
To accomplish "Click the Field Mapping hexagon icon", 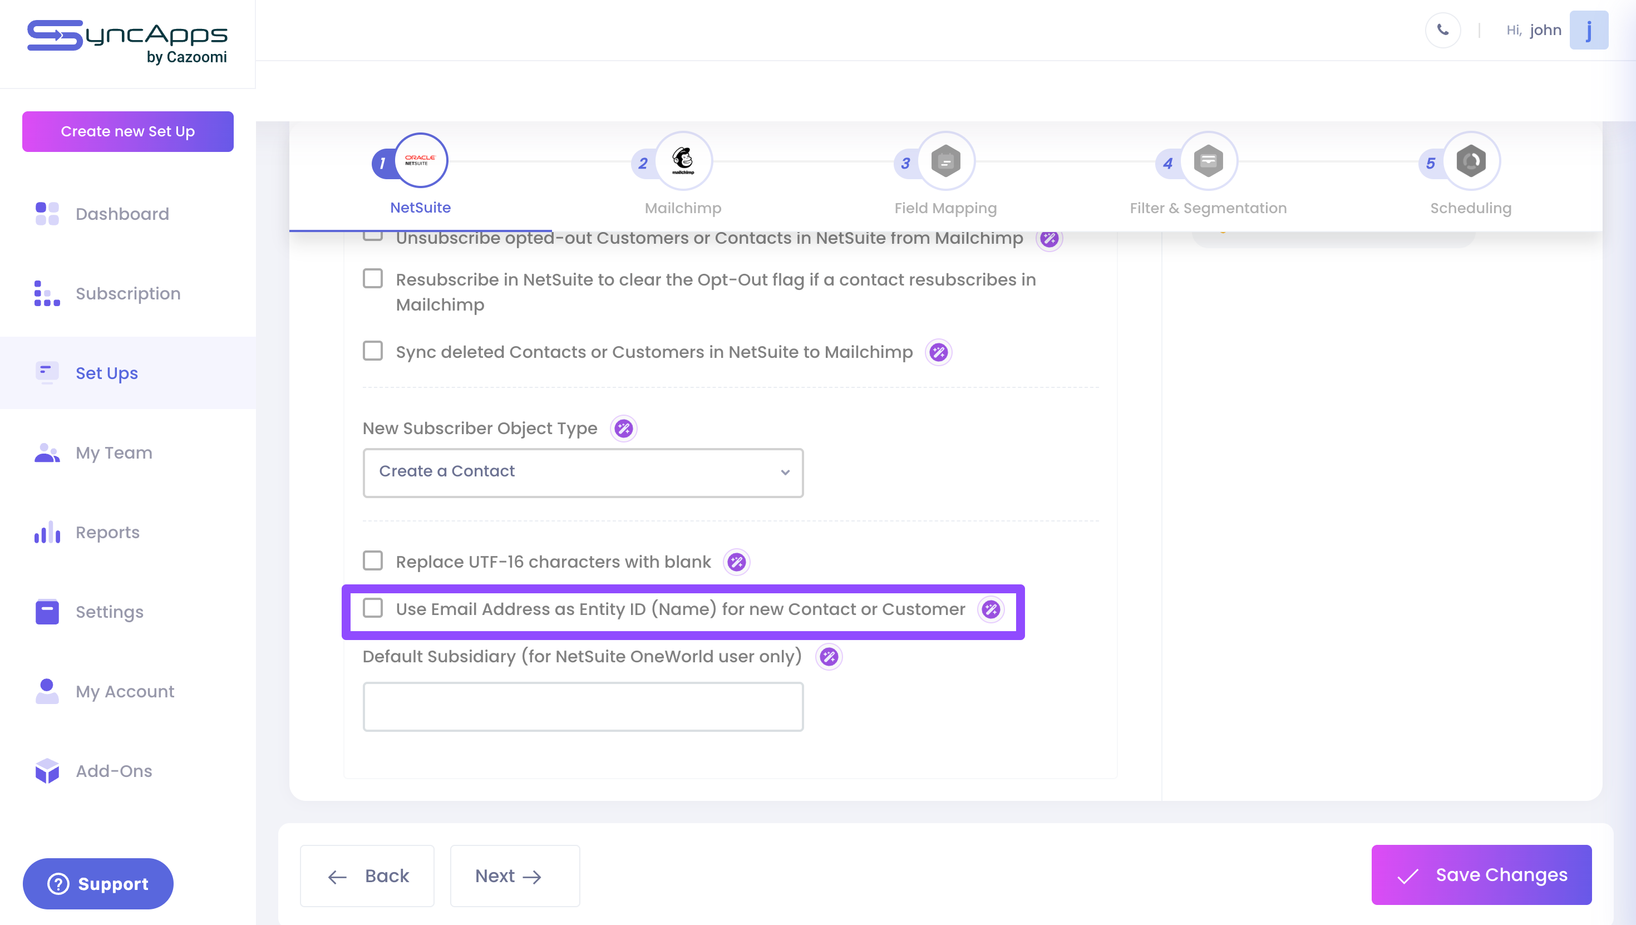I will tap(945, 161).
